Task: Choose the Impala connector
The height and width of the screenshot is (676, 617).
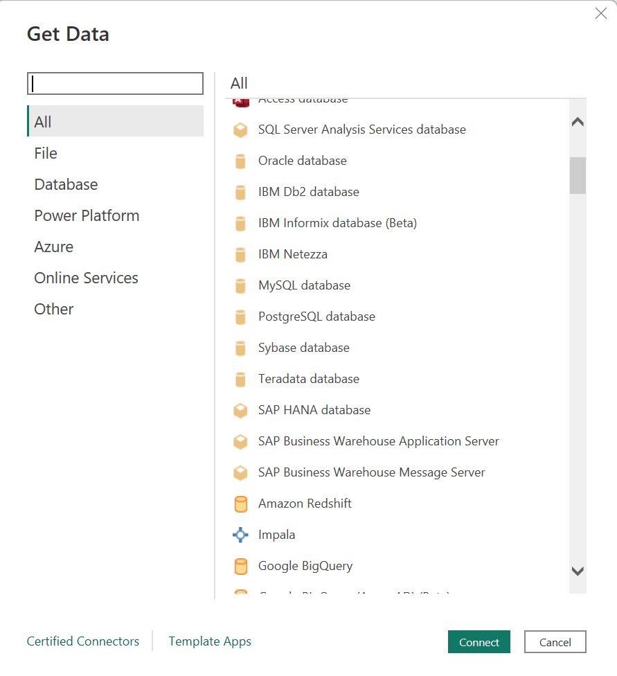Action: (x=277, y=535)
